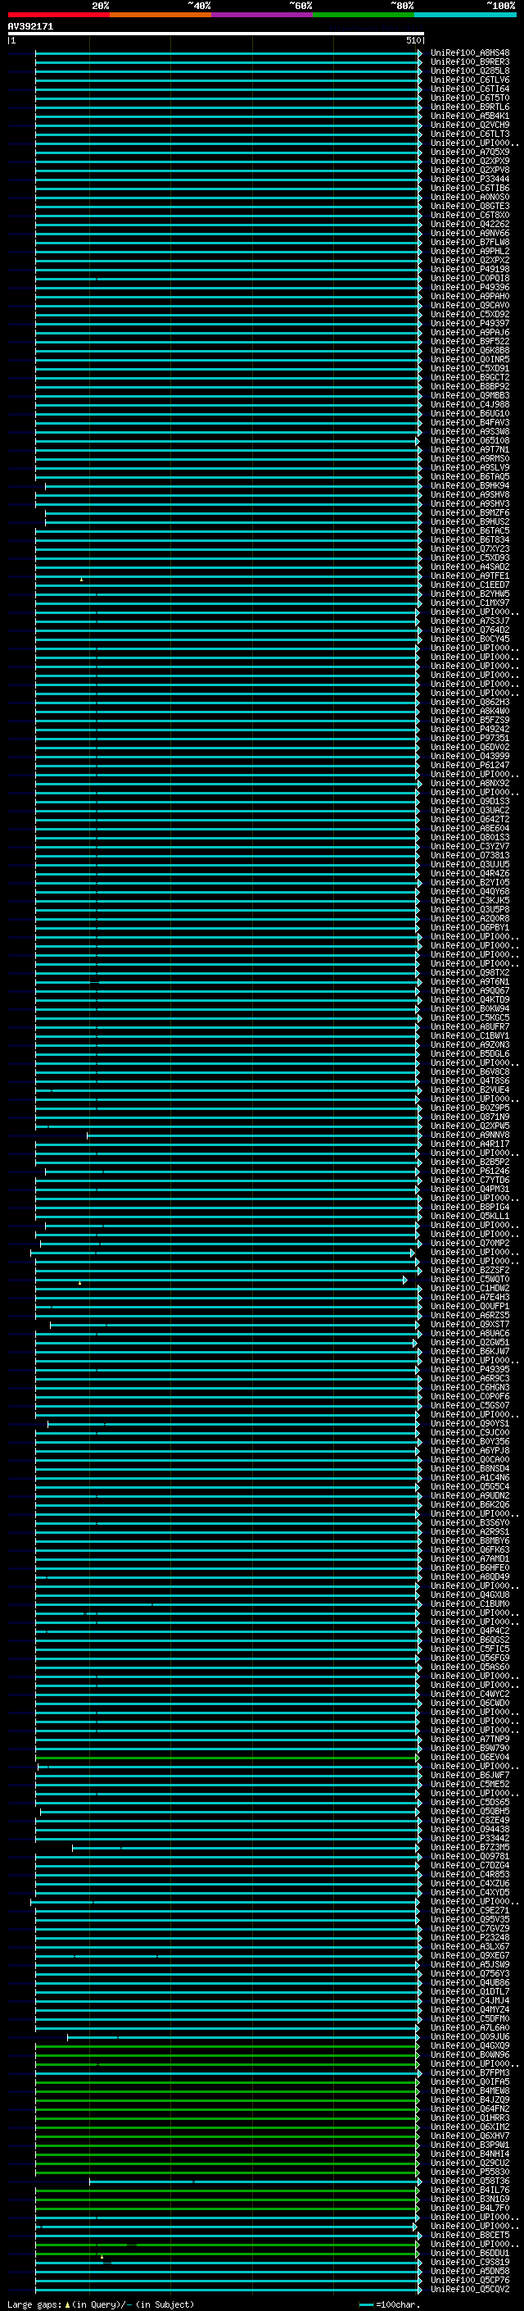Viewport: 524px width, 2311px height.
Task: Select hit label UniRef100_Q42262
Action: click(x=469, y=225)
